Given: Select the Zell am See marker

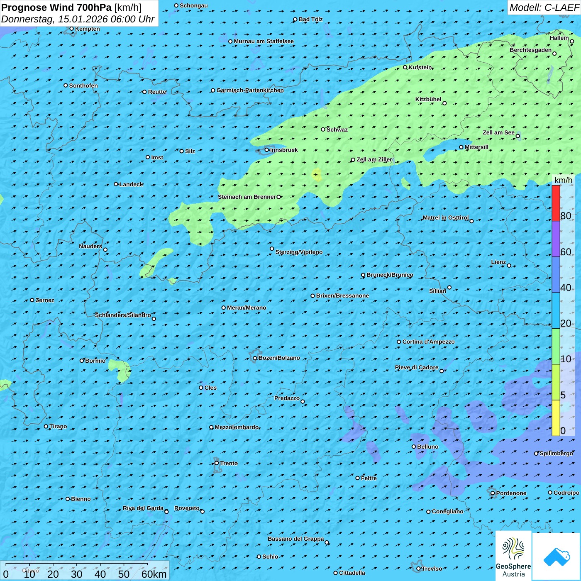Looking at the screenshot, I should tap(518, 136).
